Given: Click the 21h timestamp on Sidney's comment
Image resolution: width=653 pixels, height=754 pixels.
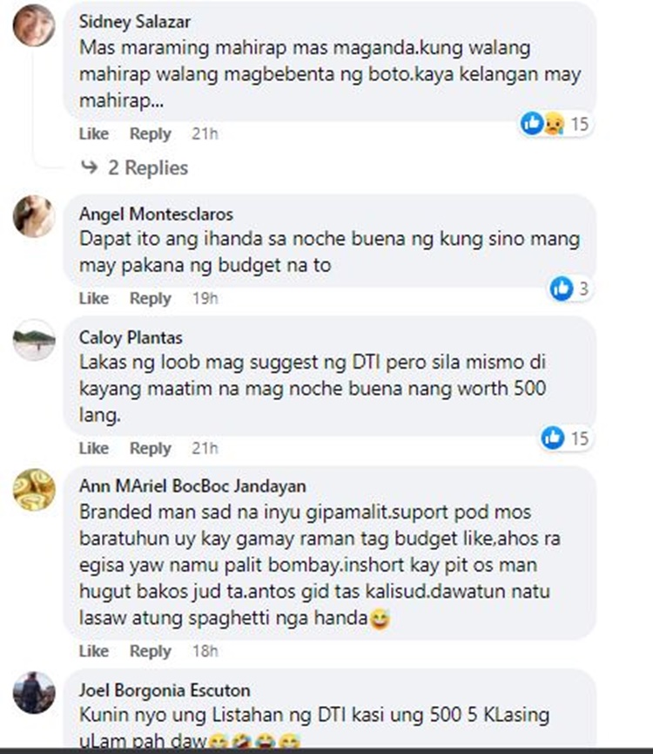Looking at the screenshot, I should click(205, 133).
